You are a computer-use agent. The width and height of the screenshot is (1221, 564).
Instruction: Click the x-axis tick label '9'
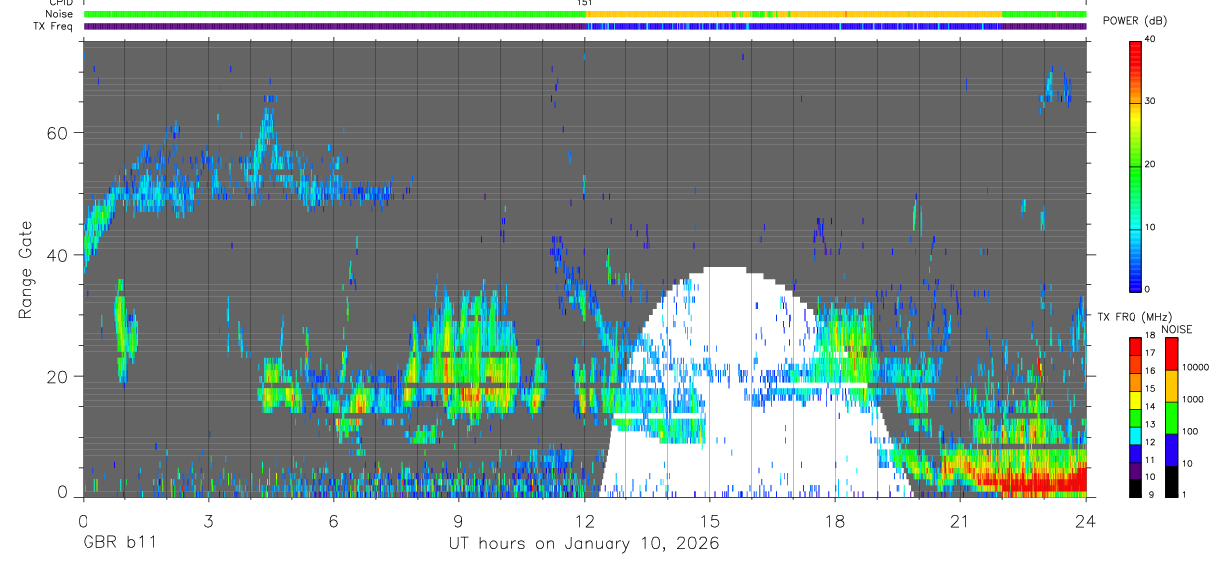pos(458,521)
